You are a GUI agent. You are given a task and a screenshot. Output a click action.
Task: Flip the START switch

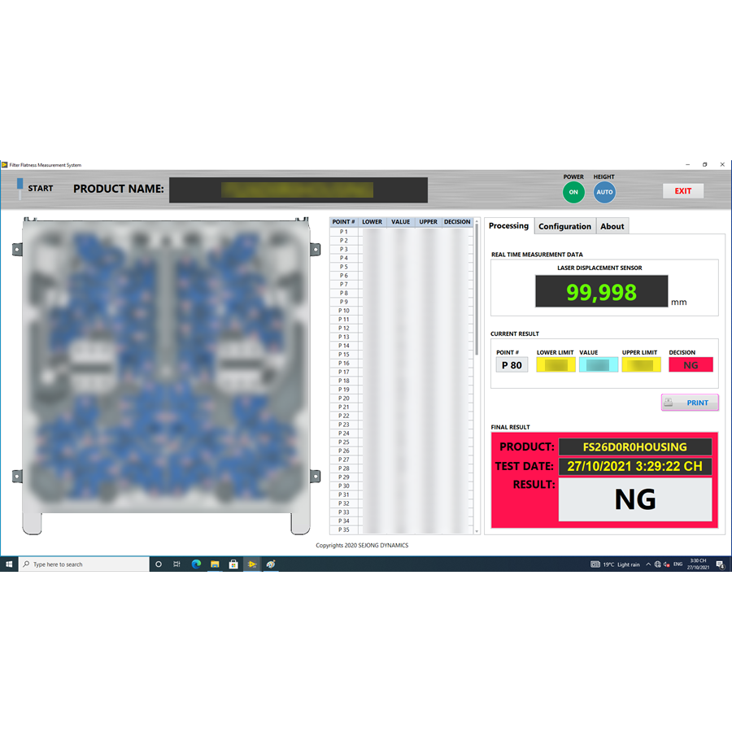(x=21, y=188)
